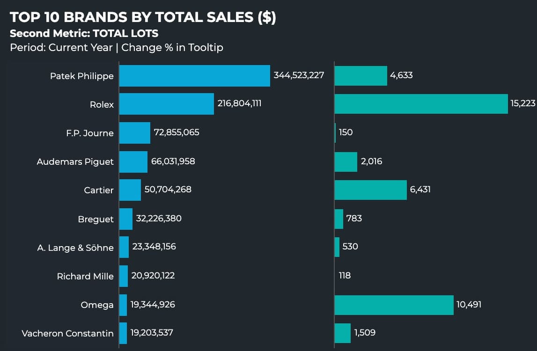Screen dimensions: 537x351
Task: Click the Omega brand label
Action: [x=97, y=305]
